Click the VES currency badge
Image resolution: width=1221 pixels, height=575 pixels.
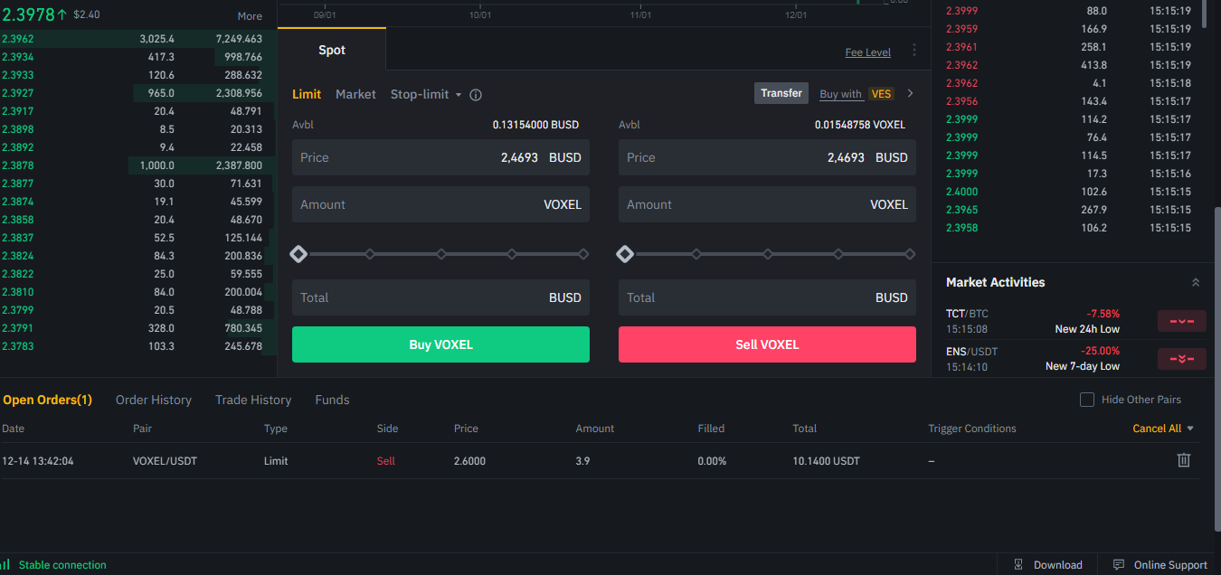pos(881,94)
